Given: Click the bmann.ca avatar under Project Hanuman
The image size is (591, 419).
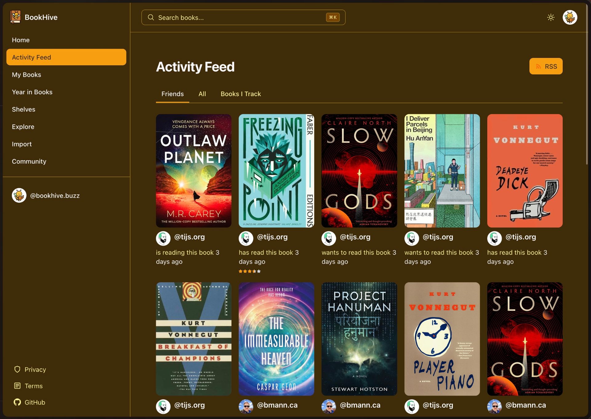Looking at the screenshot, I should pos(329,406).
